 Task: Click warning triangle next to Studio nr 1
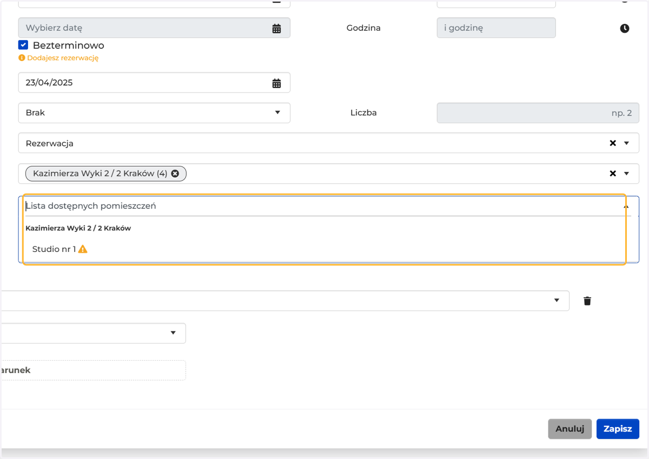pos(83,249)
